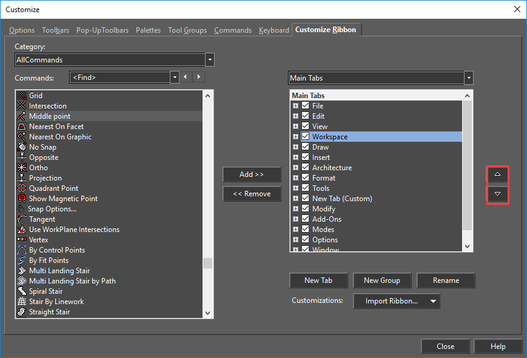Expand the Draw tab tree node

[x=295, y=147]
